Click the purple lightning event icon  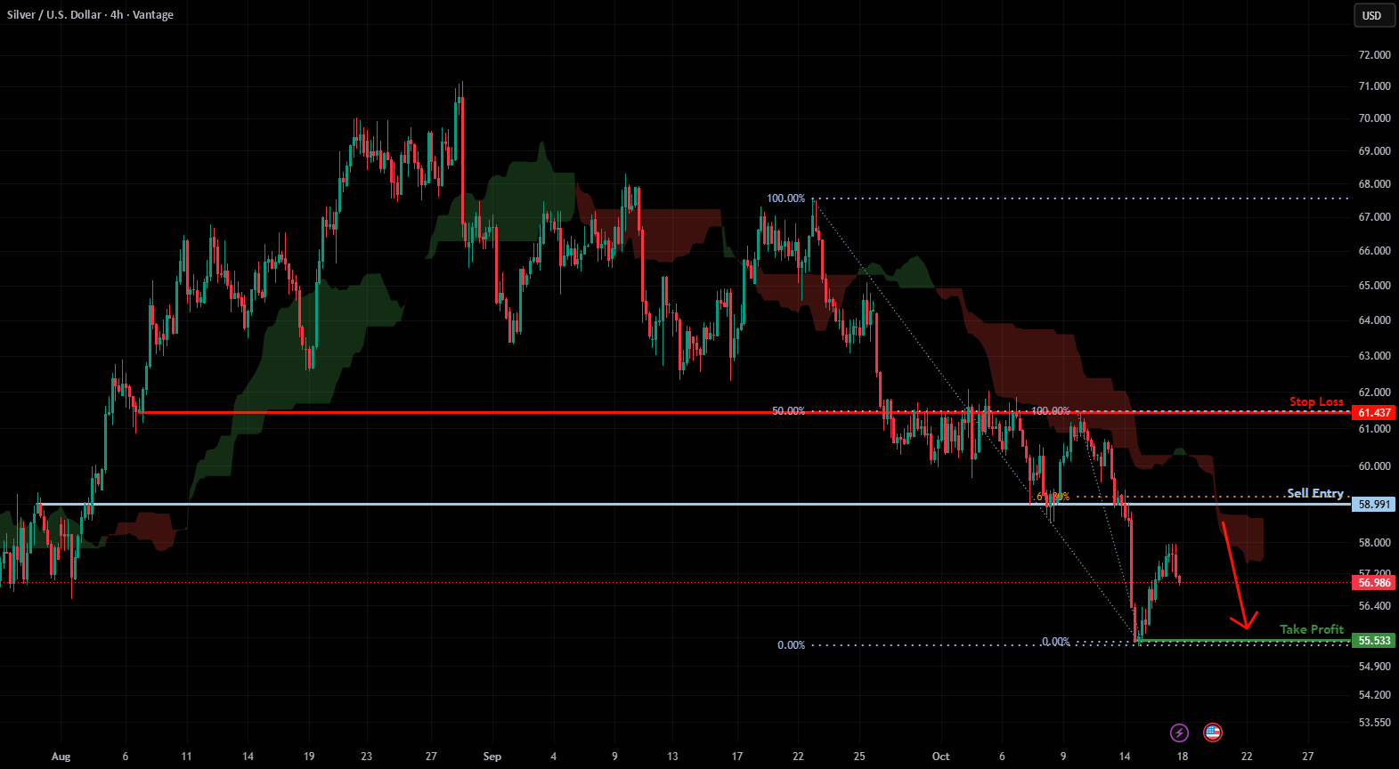1179,733
